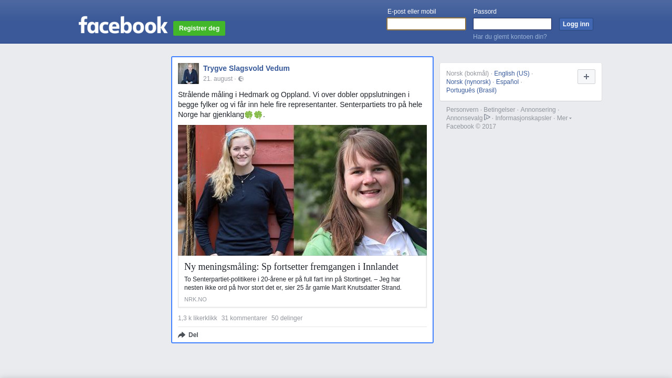Click the globe public-visibility icon
The image size is (672, 378).
click(x=241, y=79)
